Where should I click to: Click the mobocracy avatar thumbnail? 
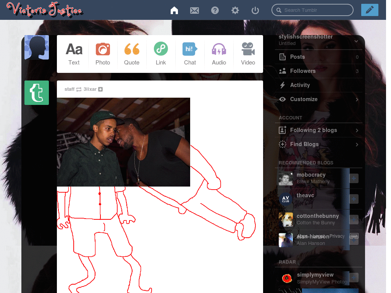[286, 179]
